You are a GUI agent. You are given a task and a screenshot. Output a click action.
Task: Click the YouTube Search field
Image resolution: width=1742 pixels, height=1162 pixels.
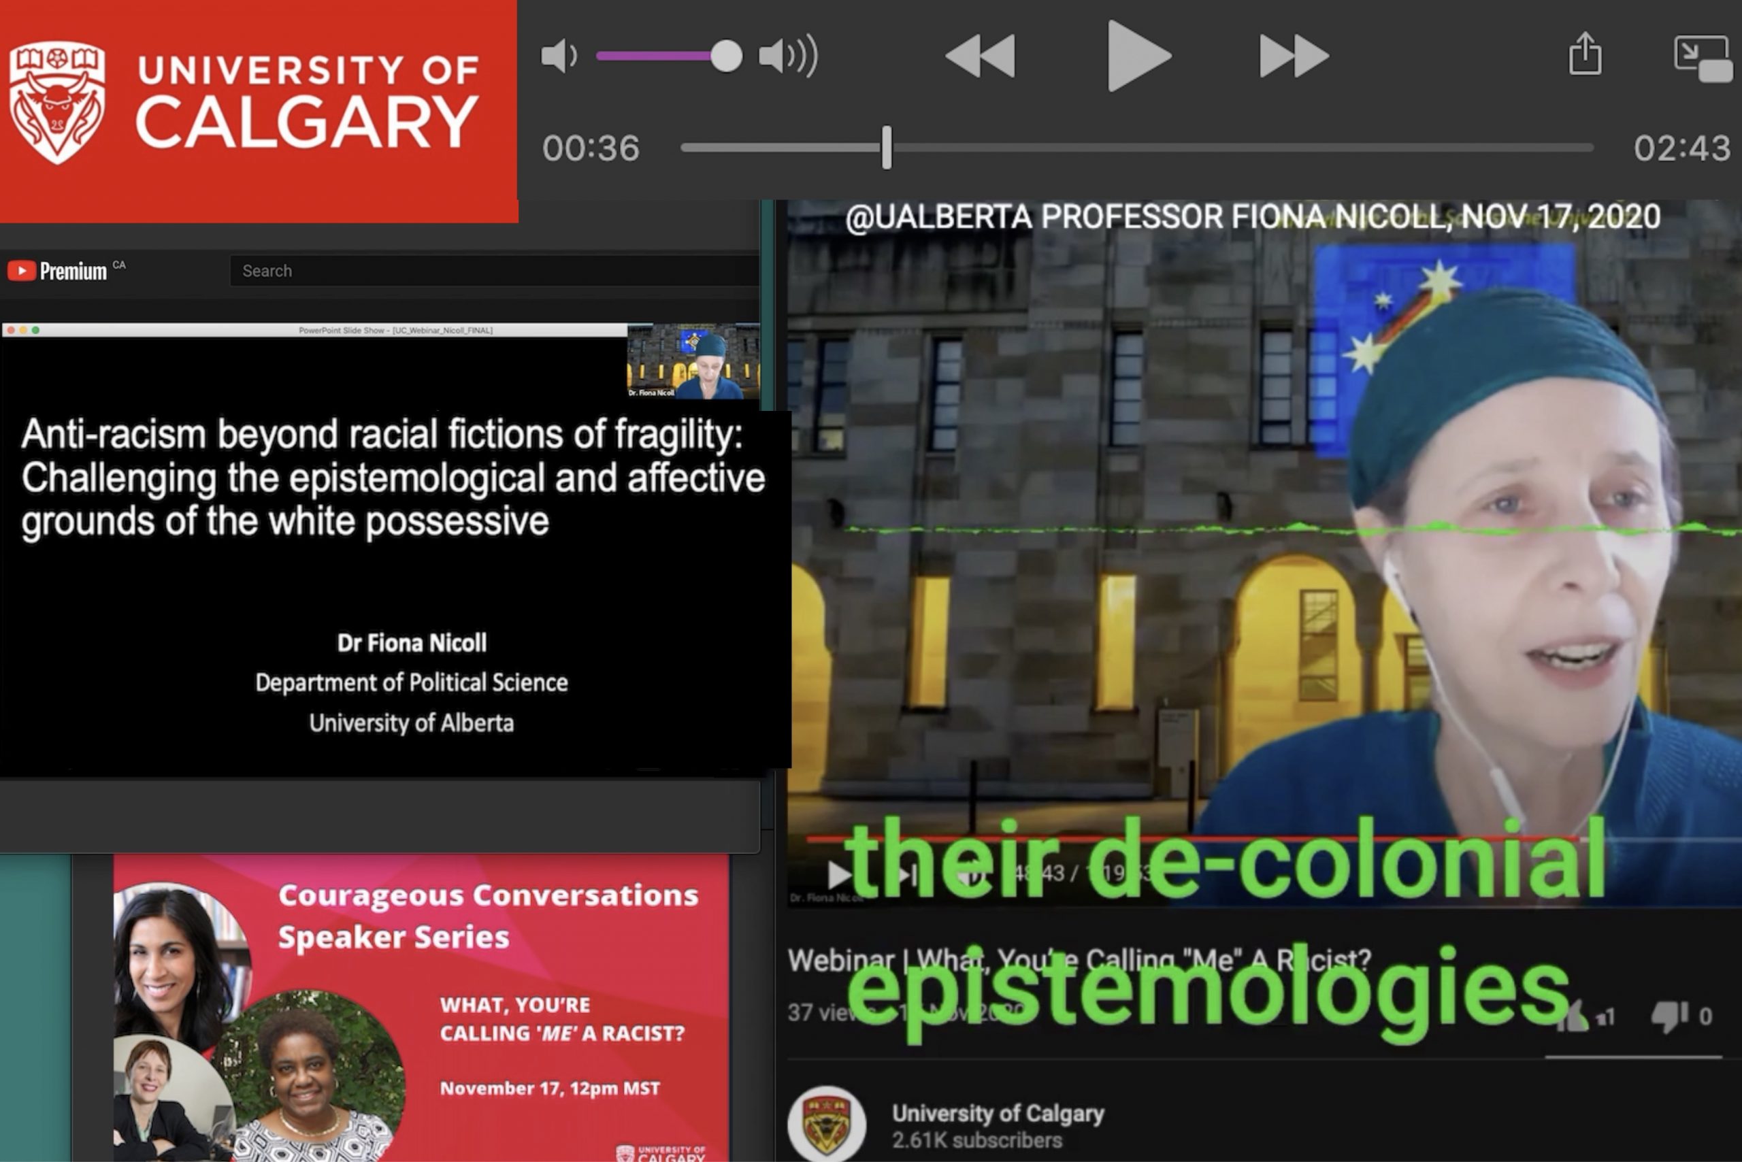(x=494, y=271)
